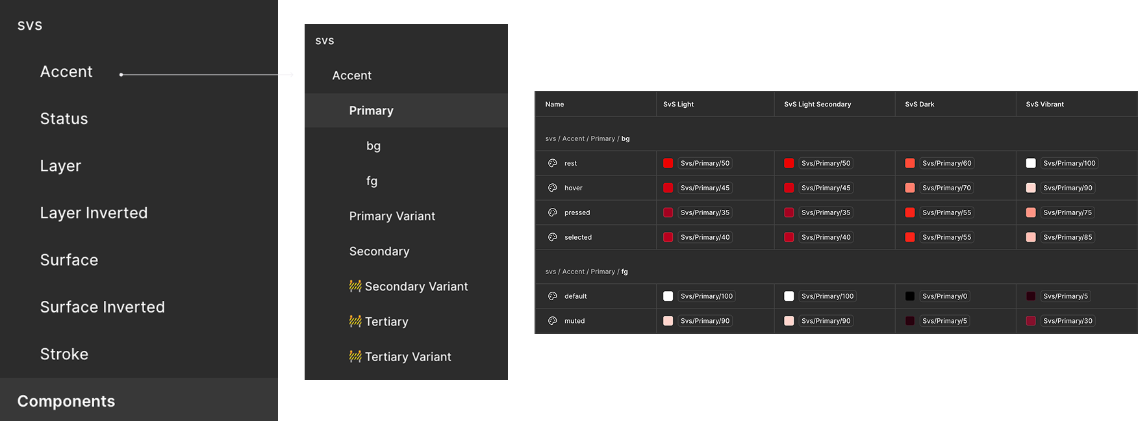Click the 'selected' variable name

tap(578, 237)
